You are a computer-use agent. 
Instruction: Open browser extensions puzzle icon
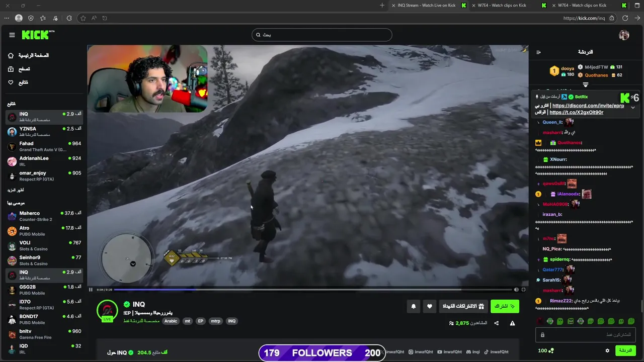tap(69, 18)
